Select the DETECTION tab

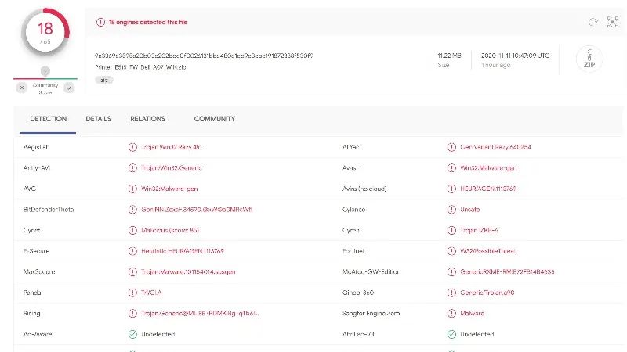point(48,119)
